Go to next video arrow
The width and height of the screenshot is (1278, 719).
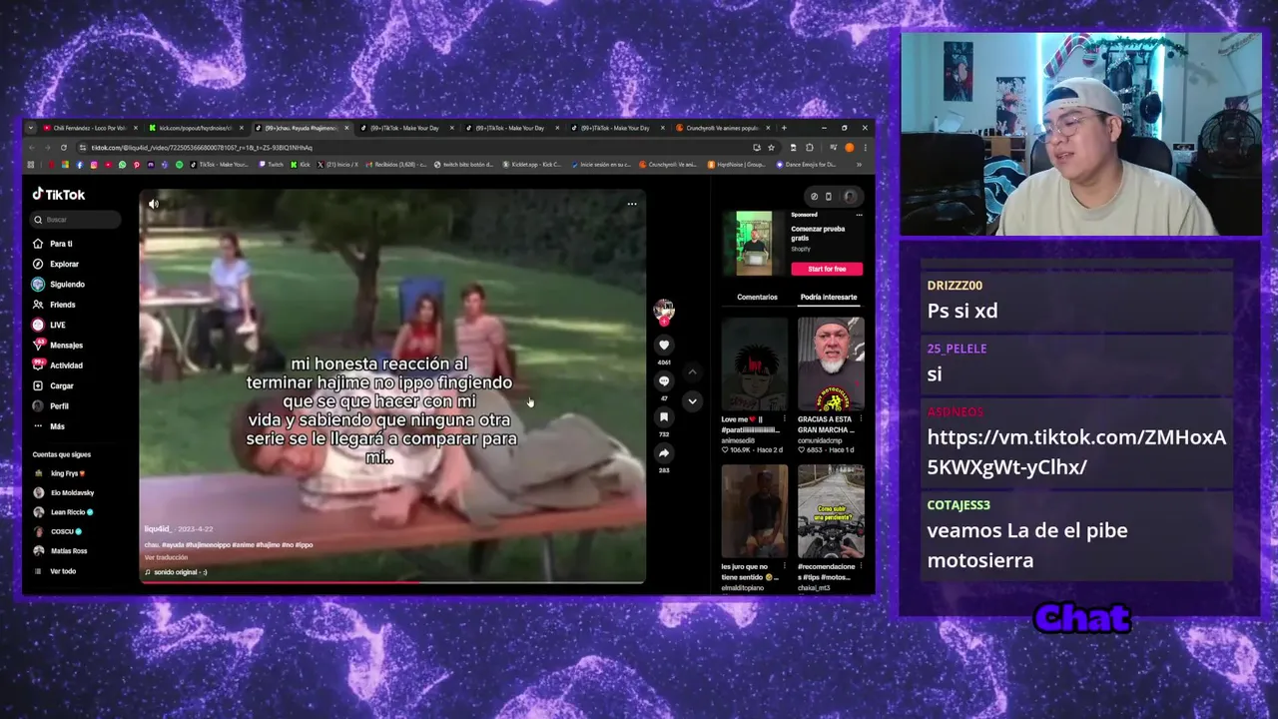point(692,401)
